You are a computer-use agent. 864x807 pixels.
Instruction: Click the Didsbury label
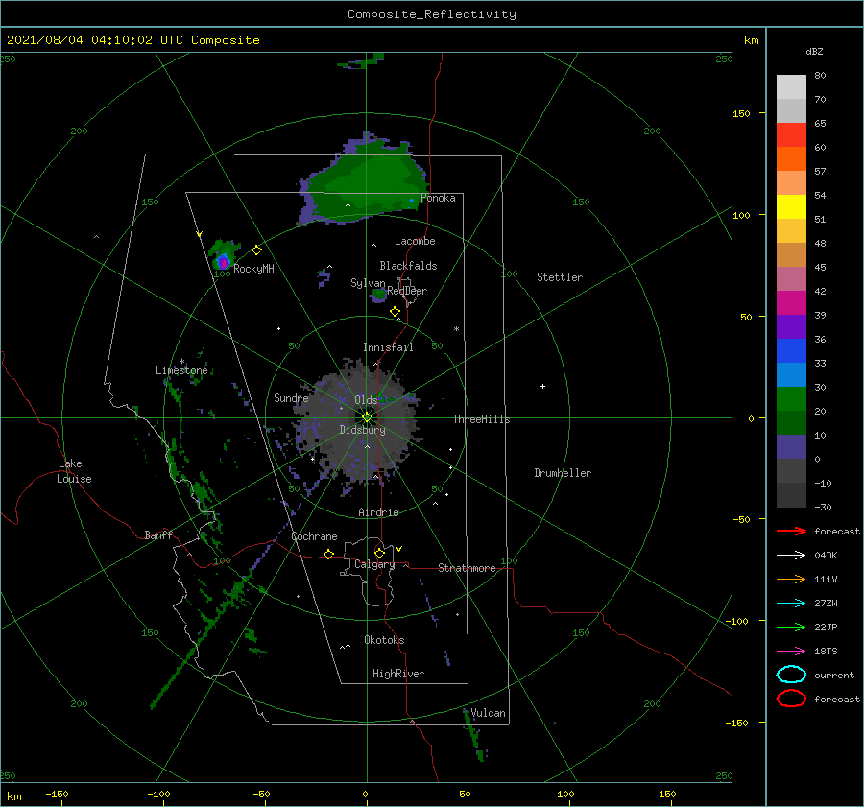coord(362,430)
